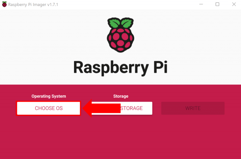Click the large raspberry logo image
Image resolution: width=241 pixels, height=159 pixels.
(120, 35)
